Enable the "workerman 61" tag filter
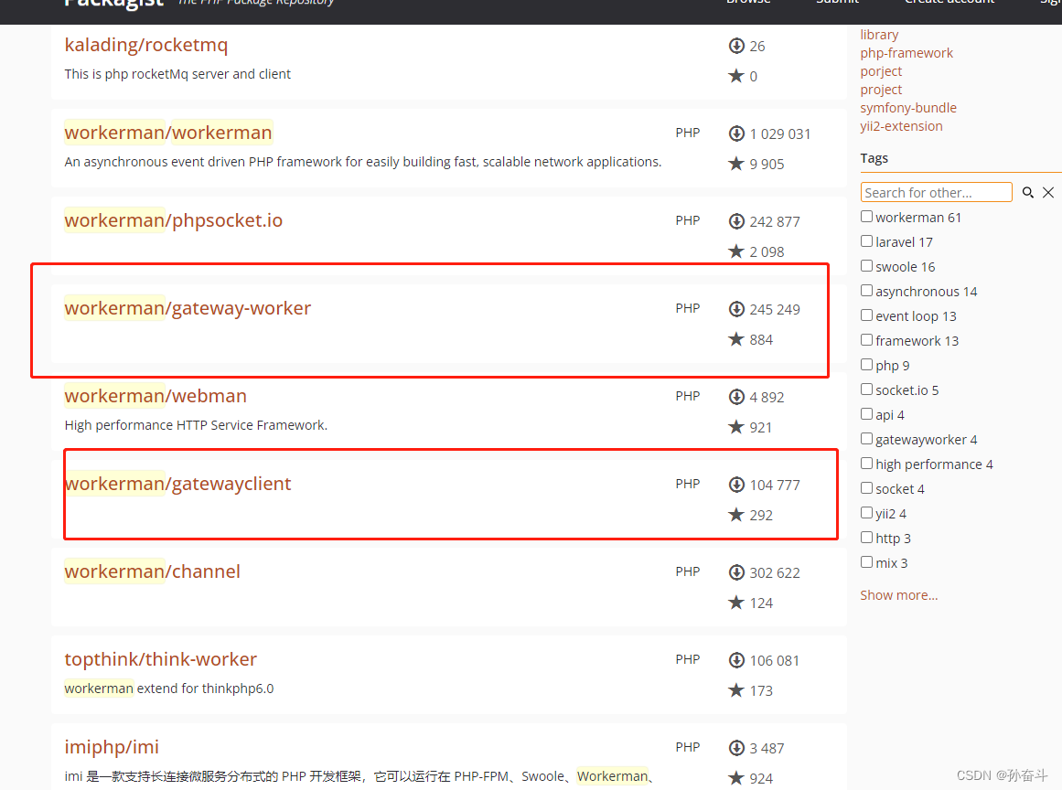The image size is (1062, 790). pos(865,216)
